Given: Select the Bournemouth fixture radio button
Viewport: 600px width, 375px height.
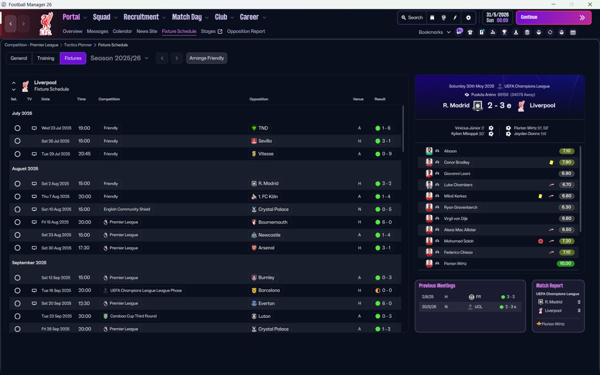Looking at the screenshot, I should click(17, 222).
